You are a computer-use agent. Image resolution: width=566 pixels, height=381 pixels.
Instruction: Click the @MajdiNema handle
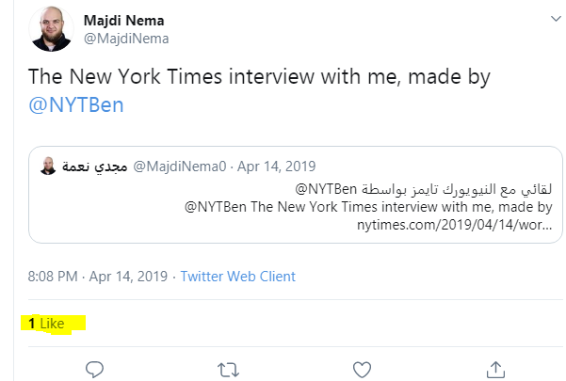[x=124, y=38]
